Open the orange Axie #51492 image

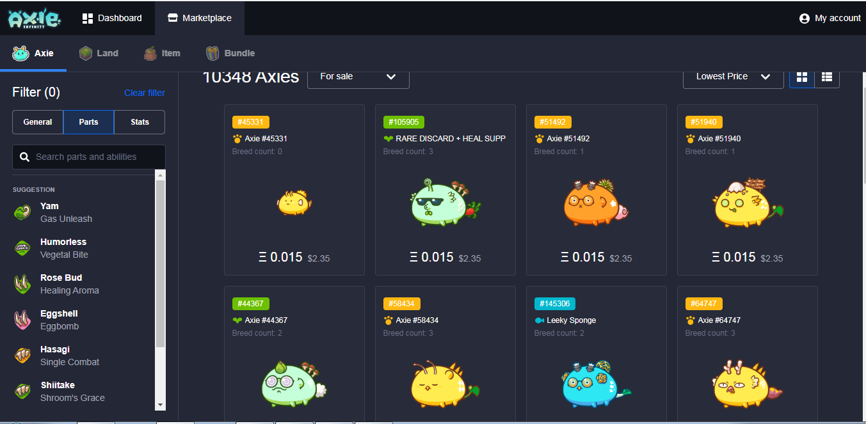click(596, 202)
